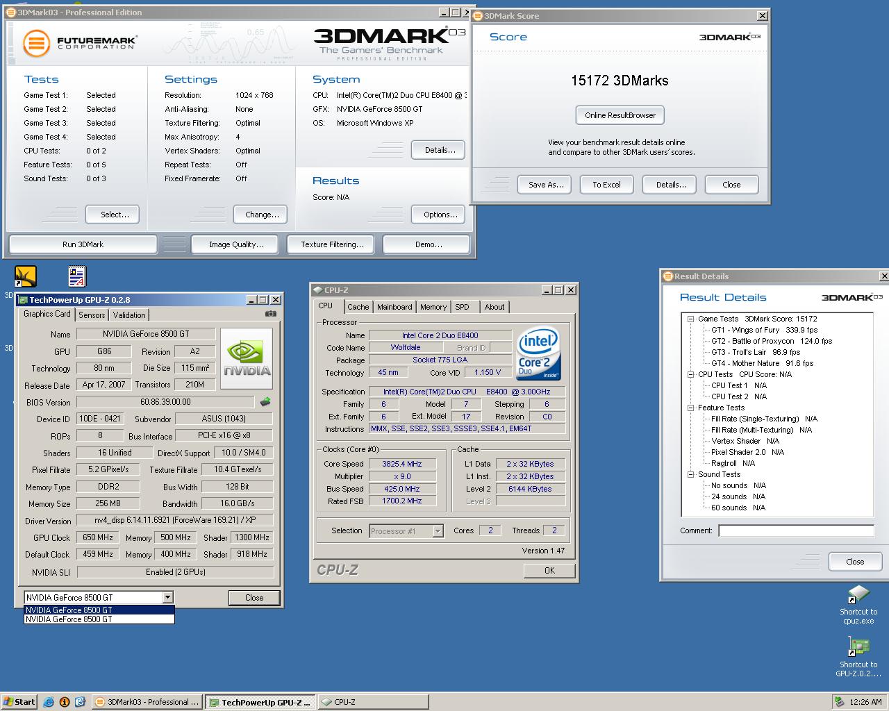This screenshot has width=889, height=711.
Task: Click the Comment input field
Action: (x=796, y=530)
